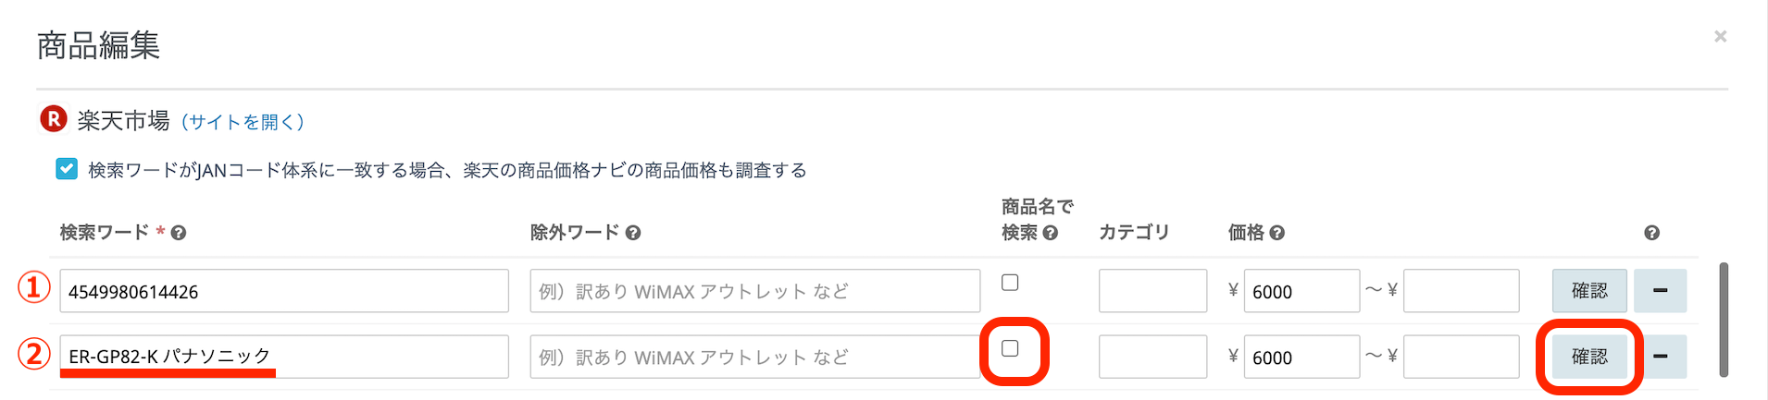Uncheck the JAN code price navi checkbox
This screenshot has height=400, width=1768.
click(67, 169)
